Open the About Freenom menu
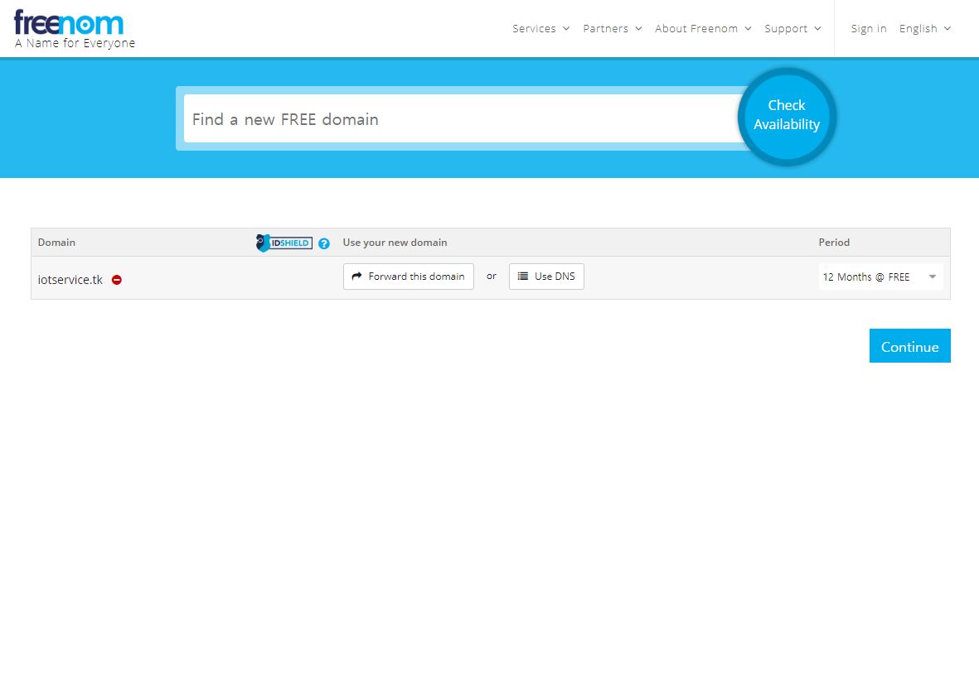This screenshot has height=688, width=979. [x=703, y=29]
